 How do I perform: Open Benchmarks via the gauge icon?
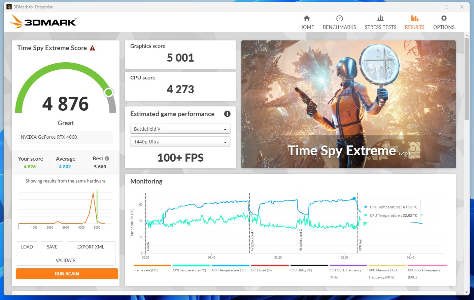point(339,19)
